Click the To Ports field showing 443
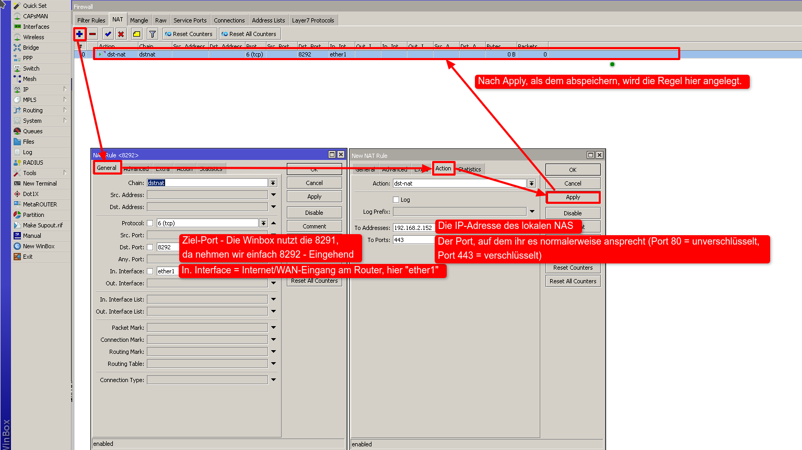The width and height of the screenshot is (802, 450). 413,240
